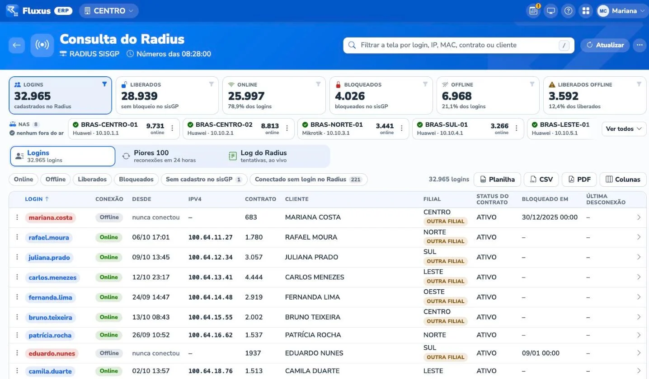Open the three-dots menu beside Atualizar

click(639, 45)
